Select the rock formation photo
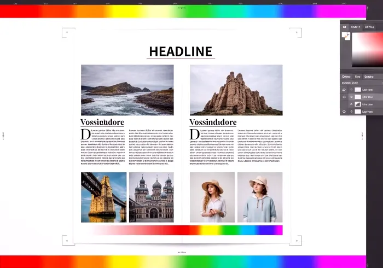The width and height of the screenshot is (383, 268). point(236,90)
